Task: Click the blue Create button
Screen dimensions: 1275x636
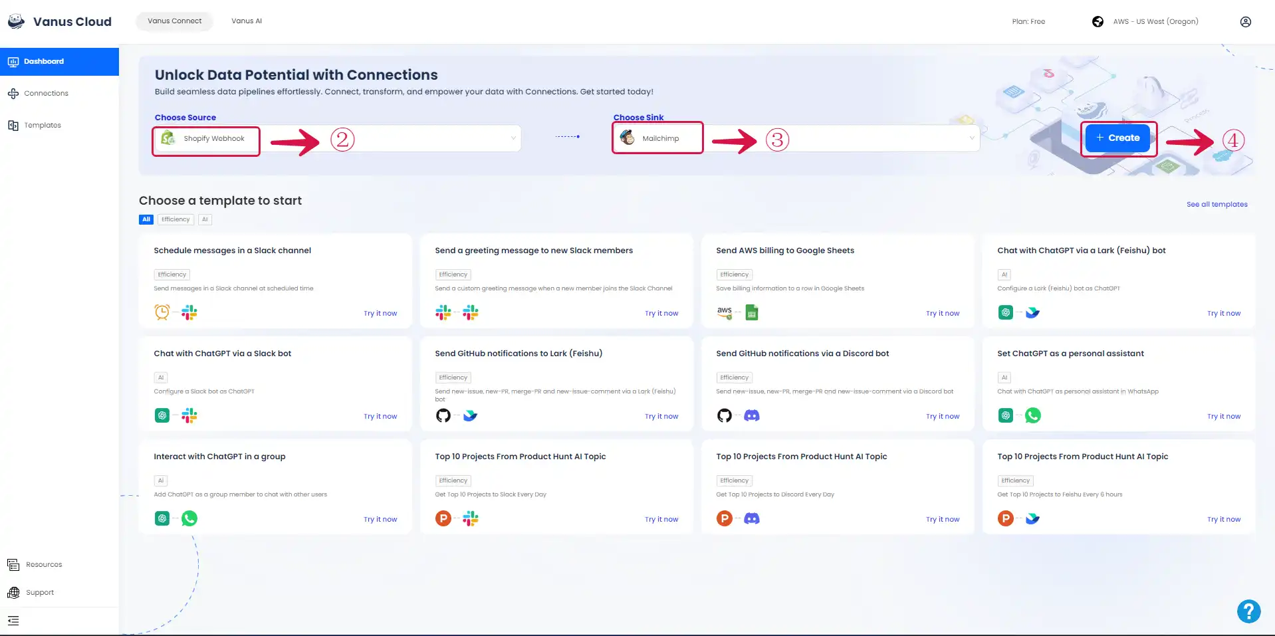Action: 1117,138
